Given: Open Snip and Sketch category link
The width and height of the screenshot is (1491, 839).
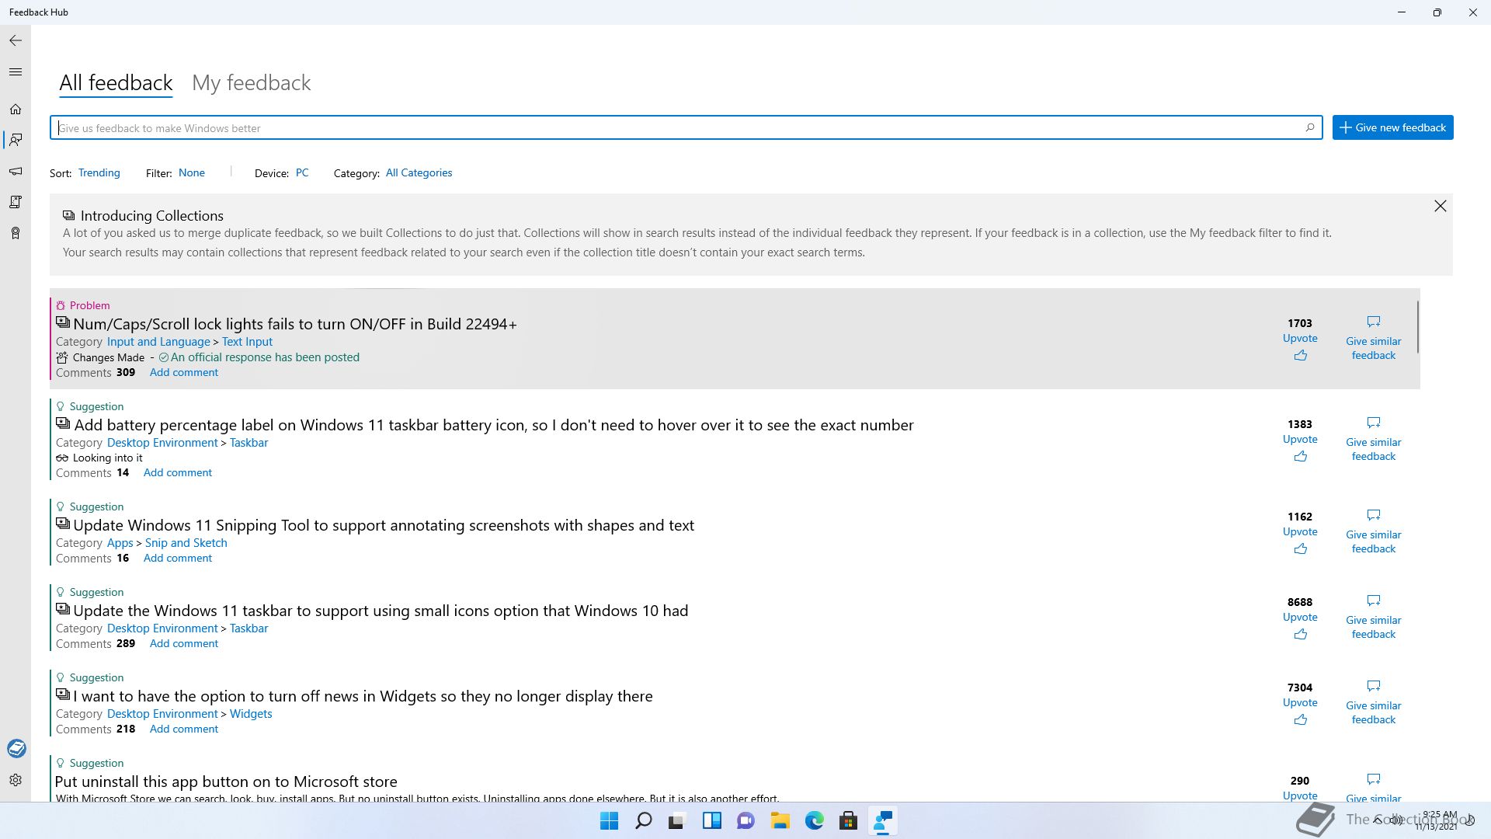Looking at the screenshot, I should (186, 543).
